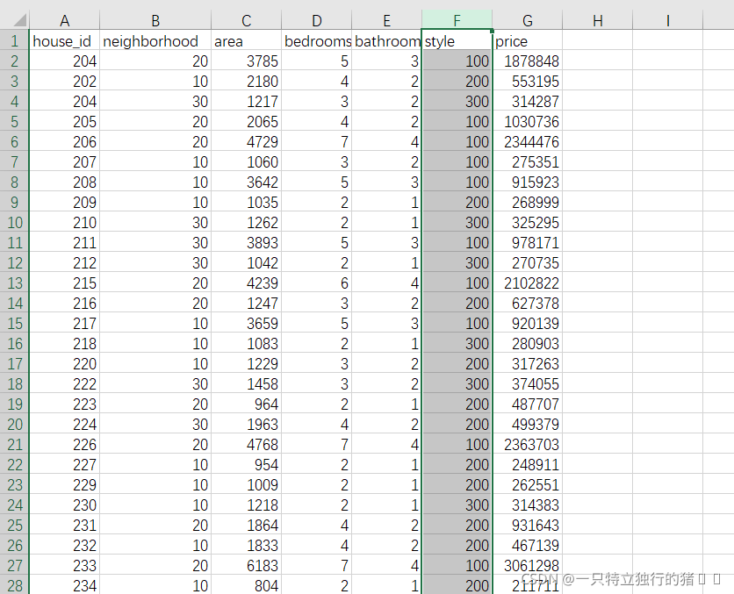Select price cell 627378
Image resolution: width=734 pixels, height=594 pixels.
527,303
